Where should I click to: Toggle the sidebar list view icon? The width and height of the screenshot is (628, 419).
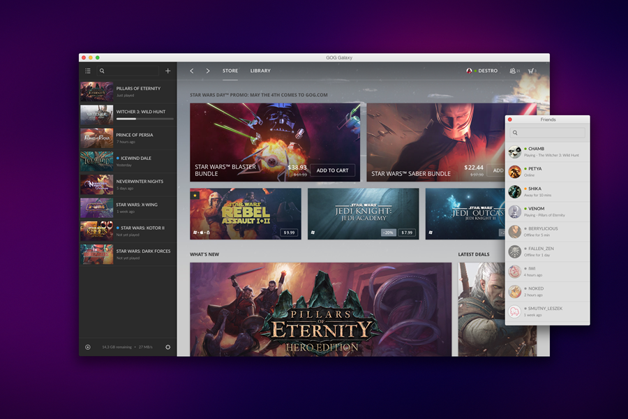tap(88, 71)
